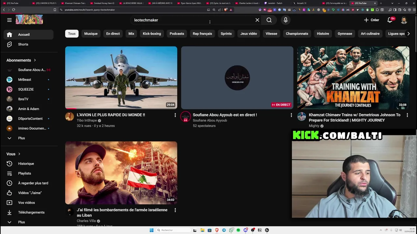
Task: Select the Art culinaire filter chip
Action: [370, 33]
